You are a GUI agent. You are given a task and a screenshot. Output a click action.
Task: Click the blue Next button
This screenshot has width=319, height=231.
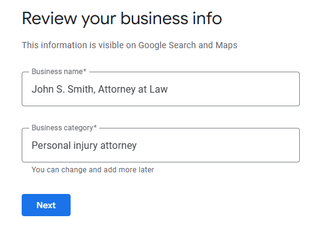tap(46, 205)
